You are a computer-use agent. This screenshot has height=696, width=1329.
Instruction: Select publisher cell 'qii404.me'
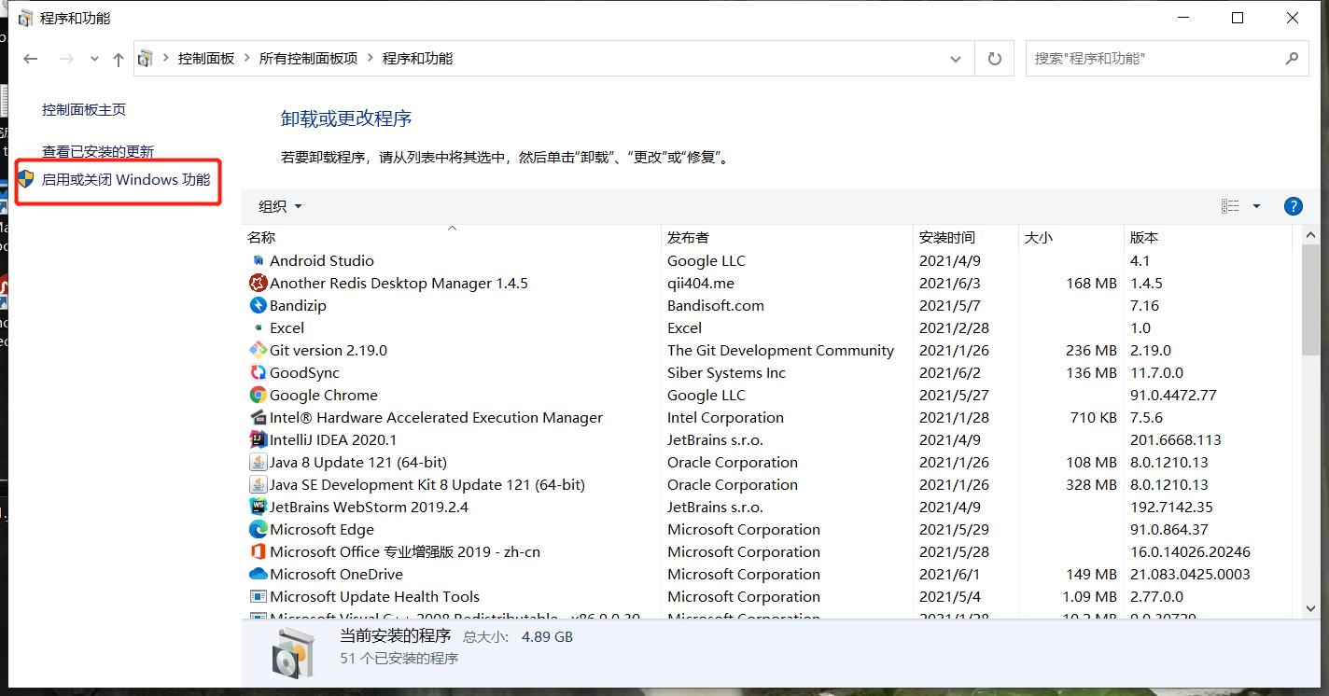701,283
